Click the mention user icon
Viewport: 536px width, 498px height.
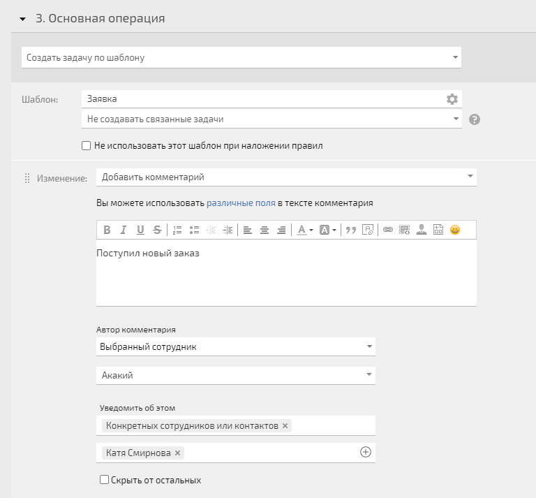pyautogui.click(x=422, y=230)
